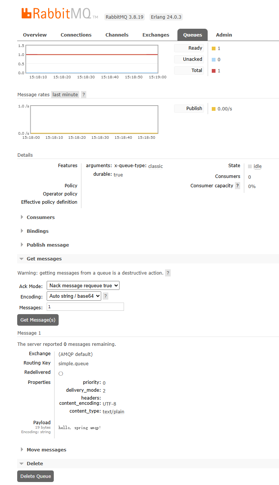
Task: Open the Ack Mode dropdown
Action: point(83,285)
